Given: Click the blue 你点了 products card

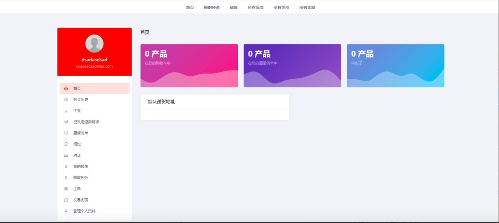Looking at the screenshot, I should point(396,66).
